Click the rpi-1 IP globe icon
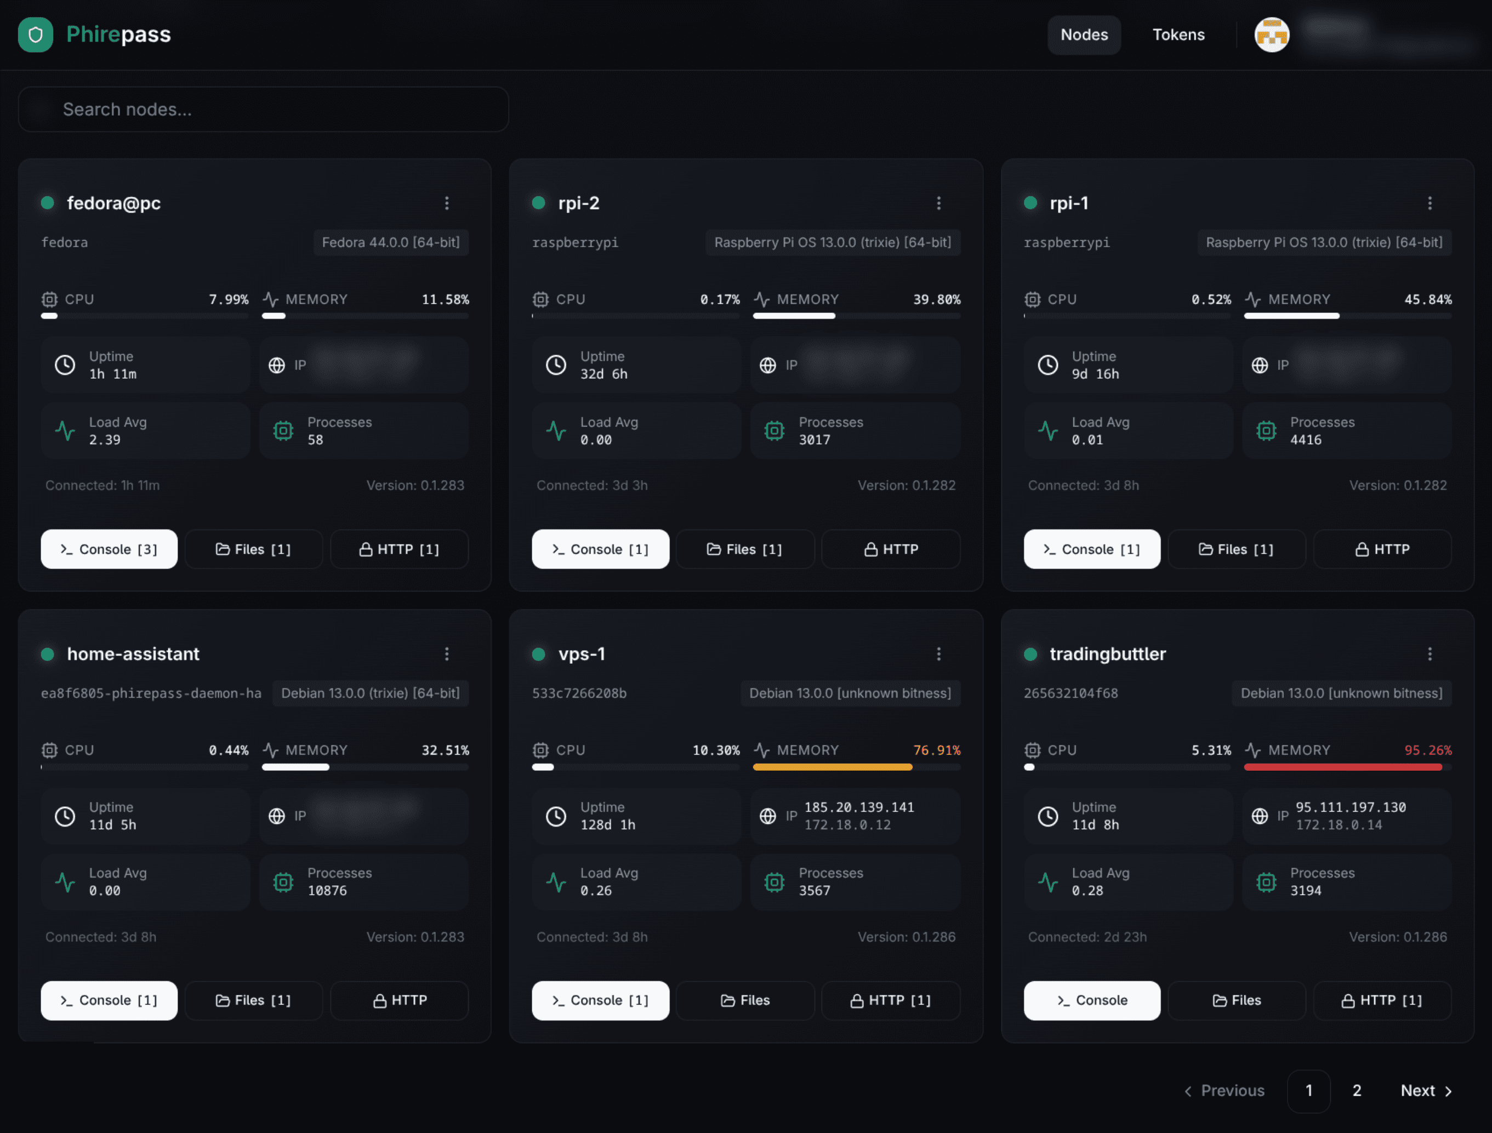Screen dimensions: 1492x1133 1259,365
